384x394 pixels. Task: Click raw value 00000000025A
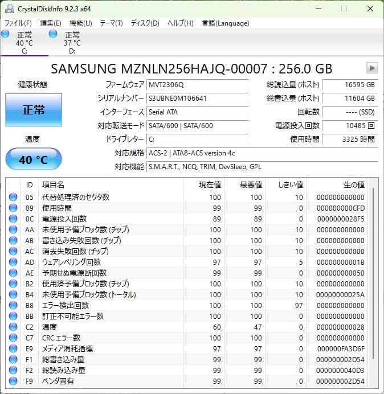point(340,294)
